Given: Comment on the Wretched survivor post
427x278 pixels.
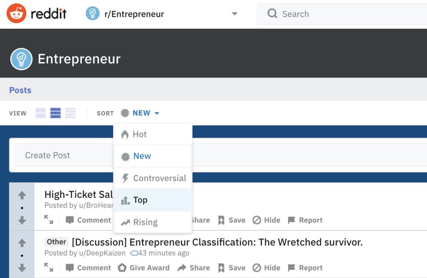Looking at the screenshot, I should pyautogui.click(x=89, y=268).
